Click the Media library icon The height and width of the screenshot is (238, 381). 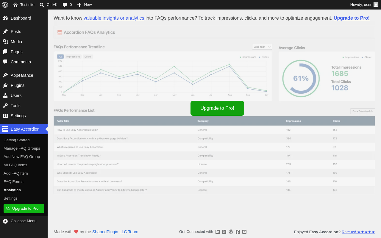pyautogui.click(x=5, y=42)
